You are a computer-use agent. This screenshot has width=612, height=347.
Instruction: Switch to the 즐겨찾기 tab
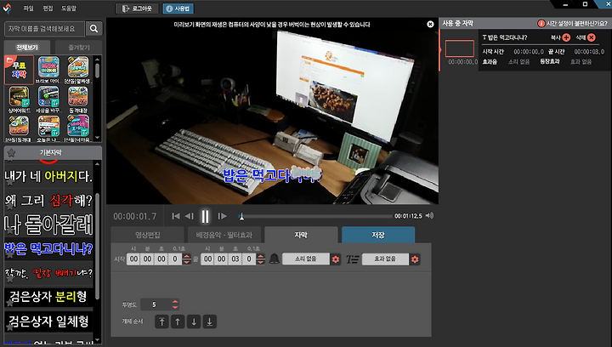pyautogui.click(x=78, y=48)
